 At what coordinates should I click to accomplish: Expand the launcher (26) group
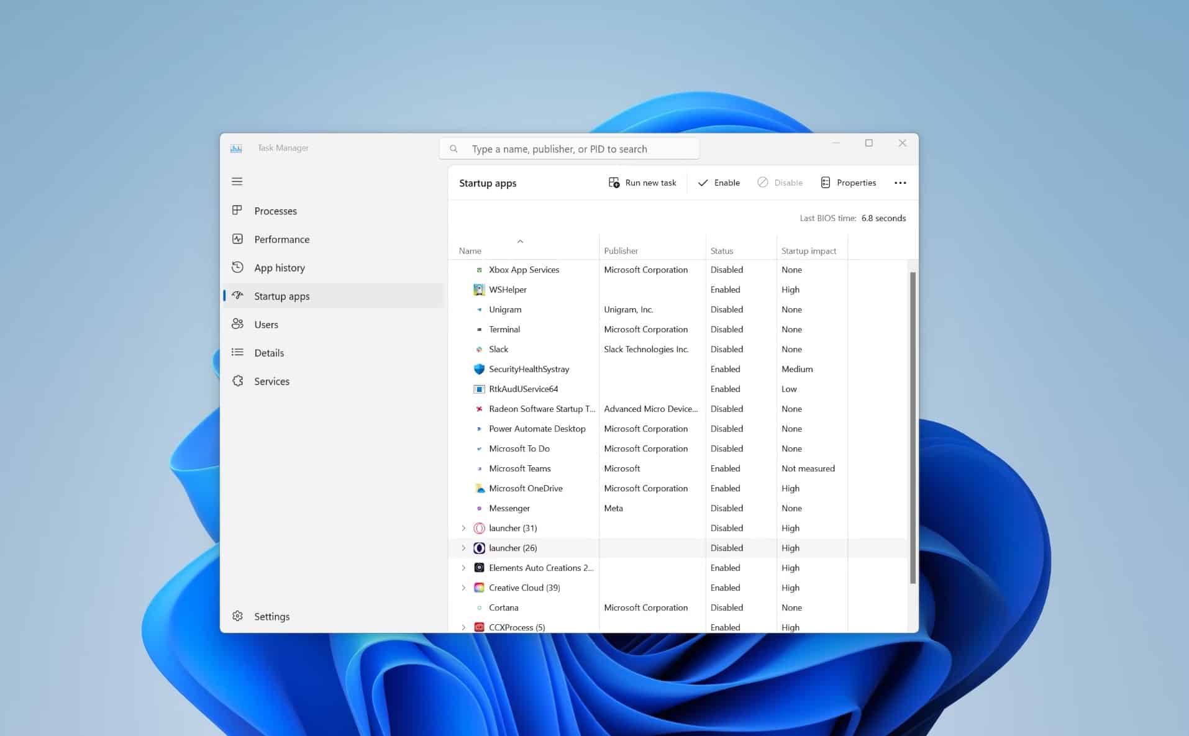point(463,548)
